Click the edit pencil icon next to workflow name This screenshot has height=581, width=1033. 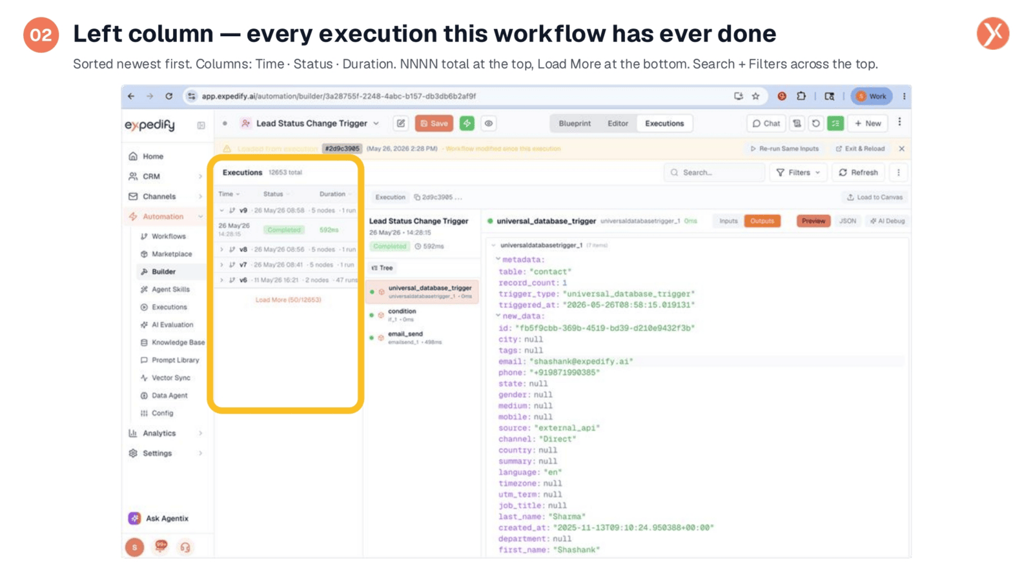401,123
